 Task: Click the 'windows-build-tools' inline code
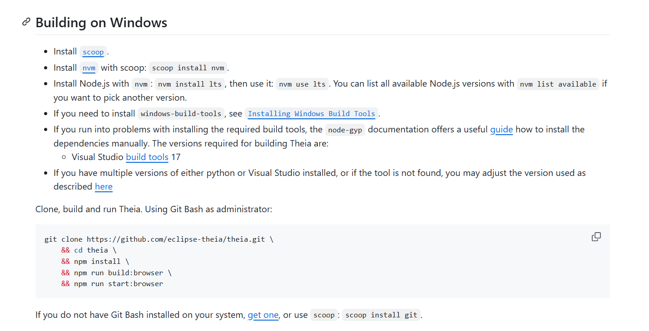pyautogui.click(x=181, y=114)
